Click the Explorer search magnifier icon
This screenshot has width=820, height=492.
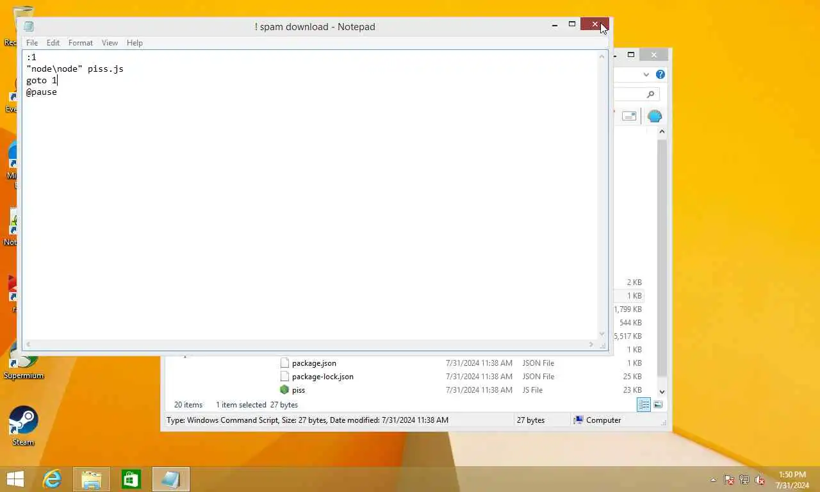[x=651, y=94]
